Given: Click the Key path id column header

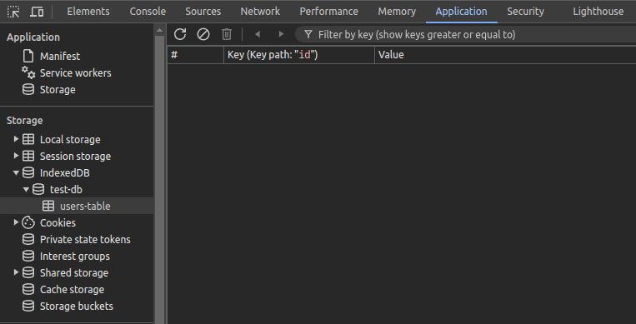Looking at the screenshot, I should click(x=299, y=55).
